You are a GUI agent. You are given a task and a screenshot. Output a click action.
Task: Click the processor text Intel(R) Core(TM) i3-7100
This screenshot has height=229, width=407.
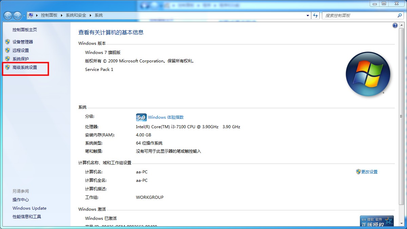[x=188, y=127]
